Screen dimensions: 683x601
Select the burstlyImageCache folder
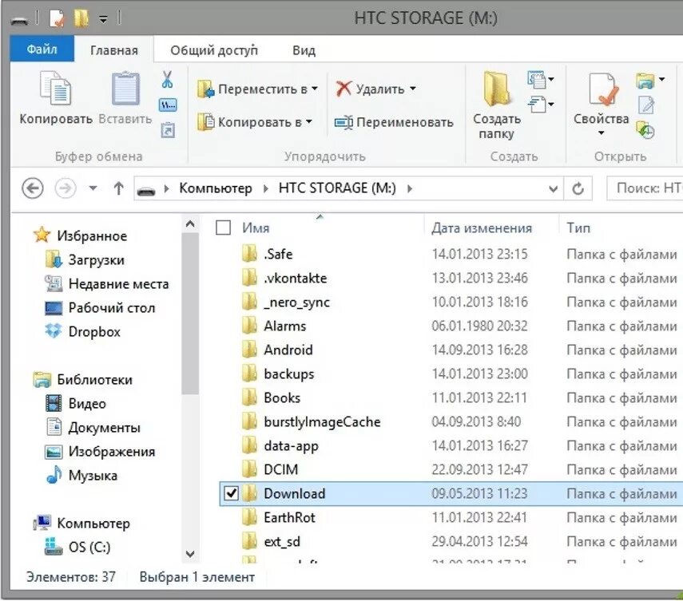click(322, 421)
